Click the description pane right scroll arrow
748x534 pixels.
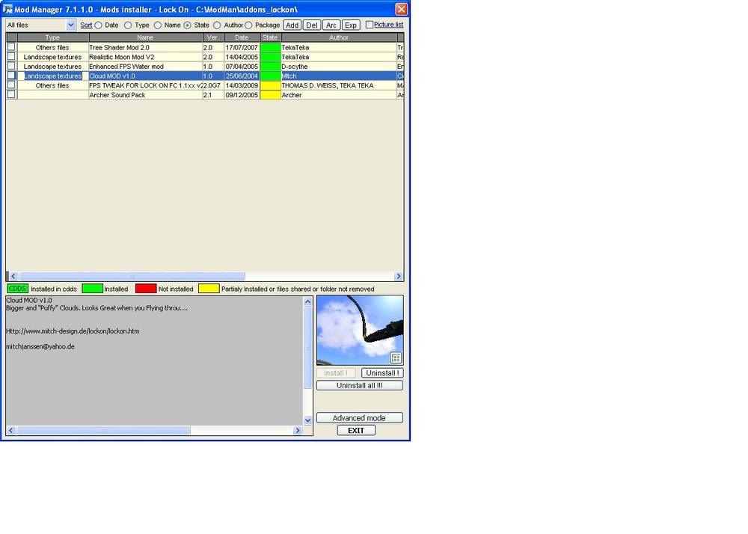point(297,431)
